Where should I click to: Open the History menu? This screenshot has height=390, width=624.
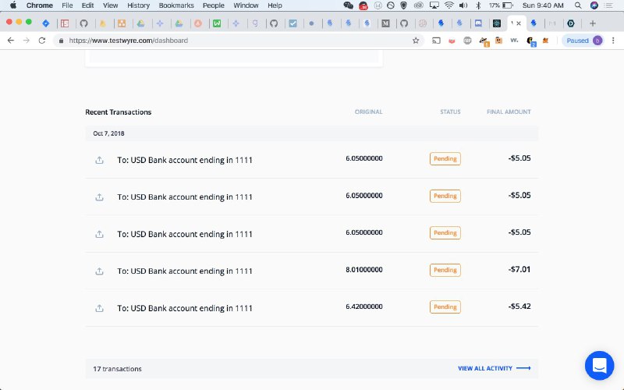pos(139,5)
